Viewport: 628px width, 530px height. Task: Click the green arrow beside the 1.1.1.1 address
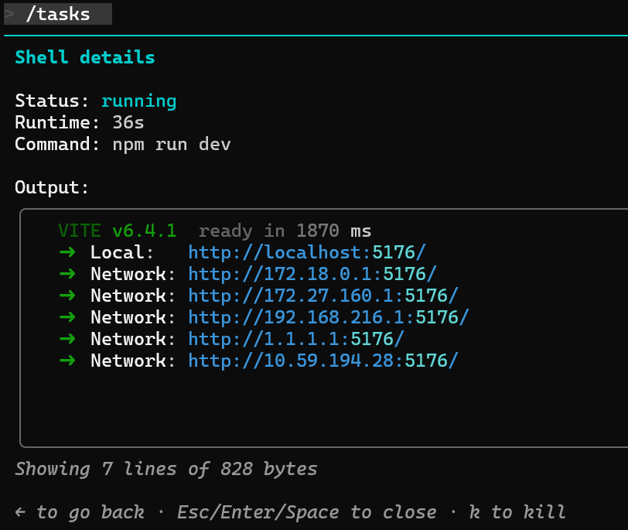67,339
